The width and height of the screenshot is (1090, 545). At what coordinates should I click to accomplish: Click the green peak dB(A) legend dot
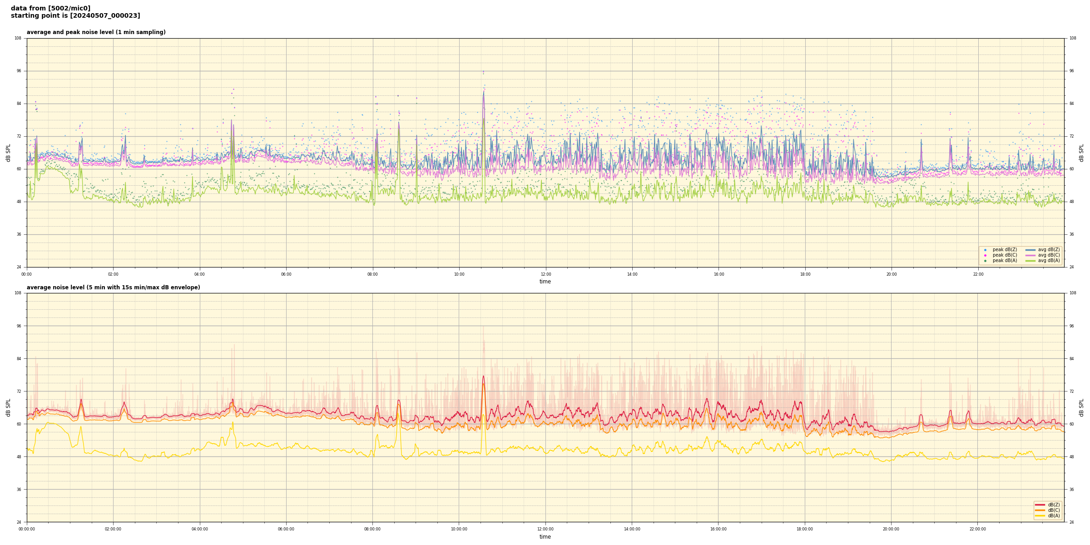[985, 261]
